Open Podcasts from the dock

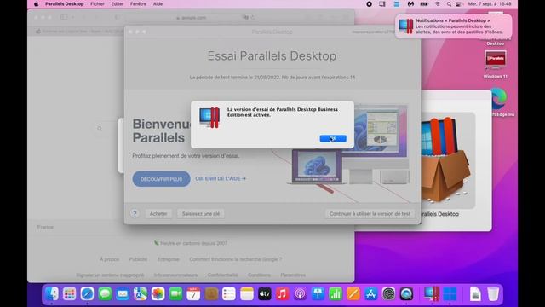300,294
